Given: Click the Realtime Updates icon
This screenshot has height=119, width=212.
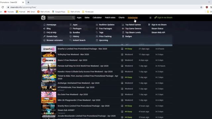Looking at the screenshot, I should 97,25.
